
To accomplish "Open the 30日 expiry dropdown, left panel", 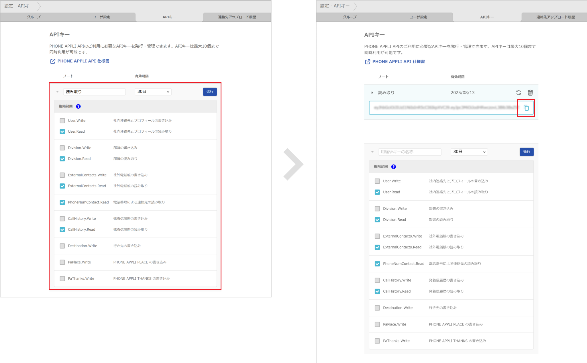I will click(x=153, y=92).
